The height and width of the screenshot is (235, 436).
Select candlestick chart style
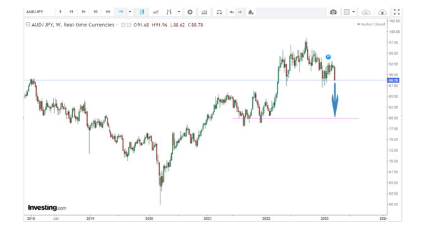tap(142, 12)
